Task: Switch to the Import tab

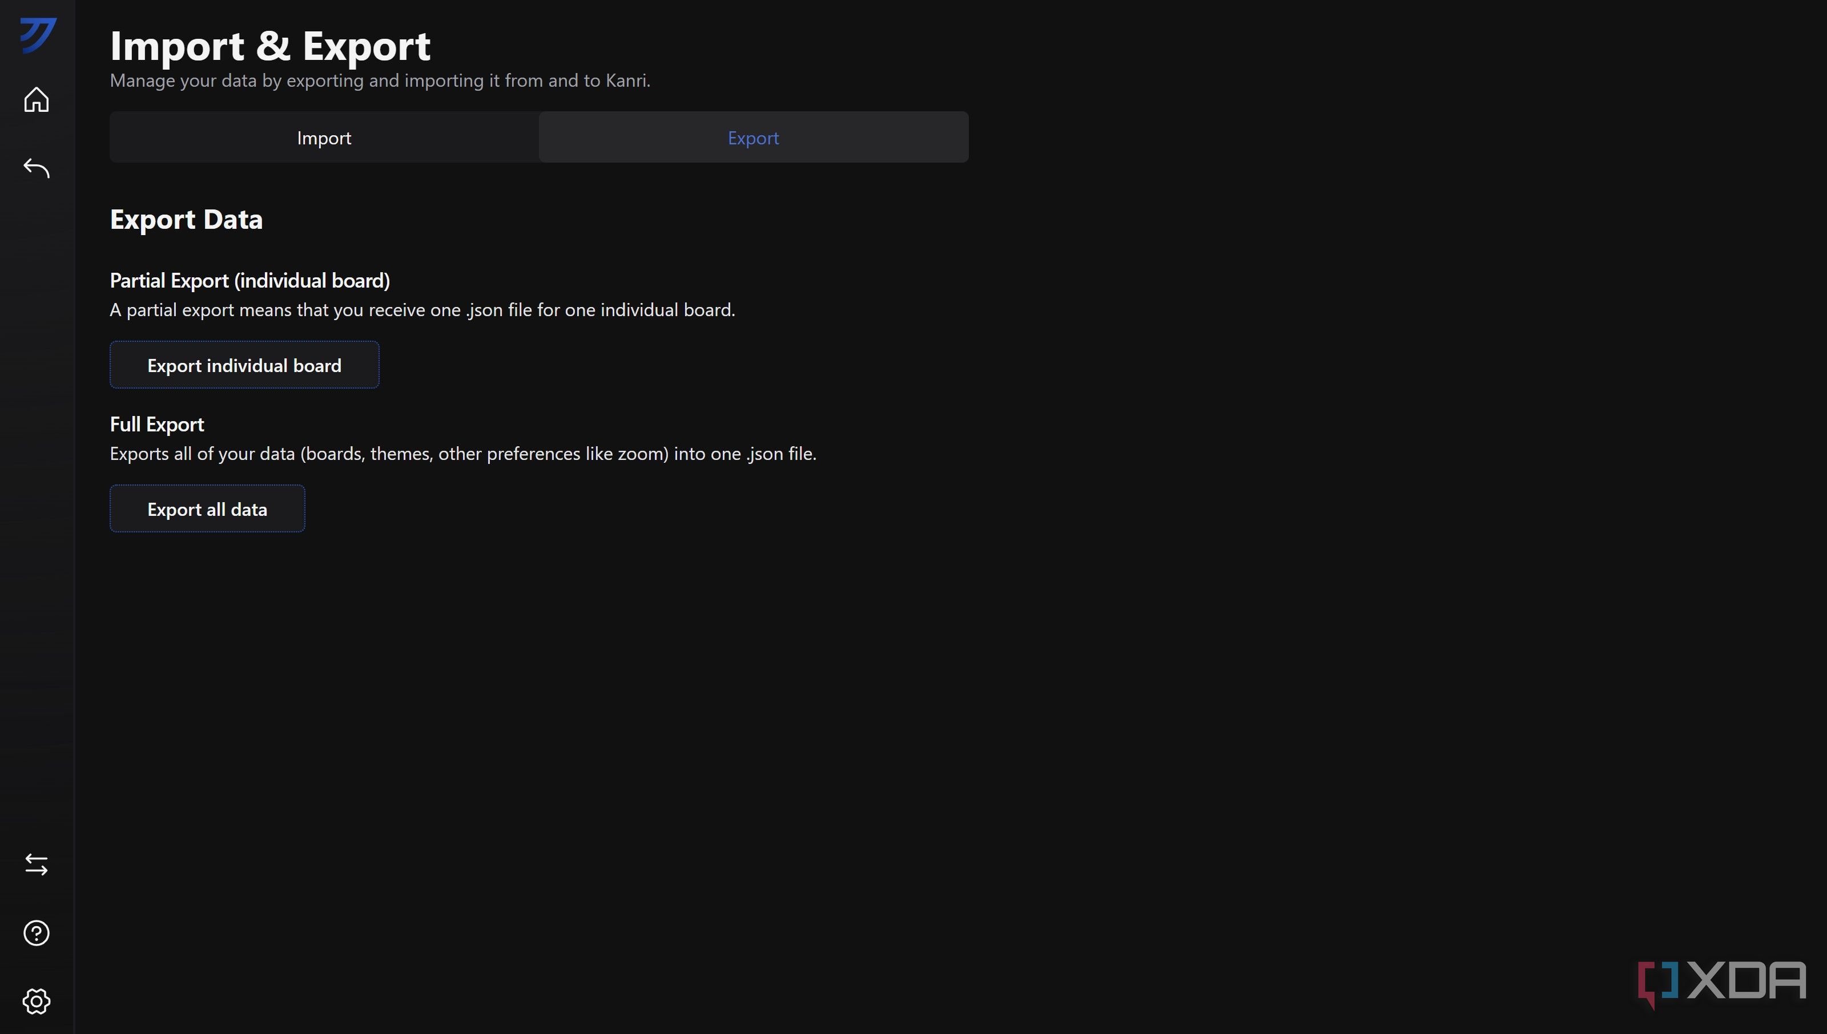Action: point(324,137)
